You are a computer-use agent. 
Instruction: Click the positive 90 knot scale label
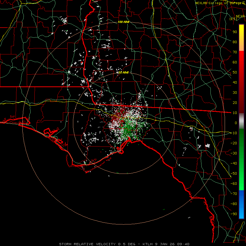(x=235, y=32)
